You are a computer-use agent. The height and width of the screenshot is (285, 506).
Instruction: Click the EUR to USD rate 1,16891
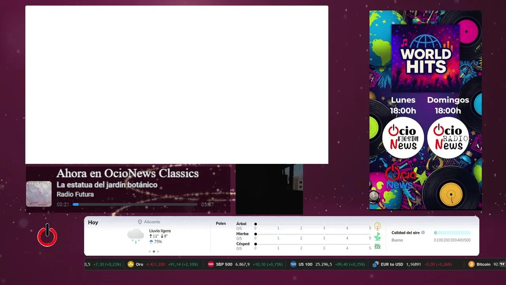[x=413, y=264]
